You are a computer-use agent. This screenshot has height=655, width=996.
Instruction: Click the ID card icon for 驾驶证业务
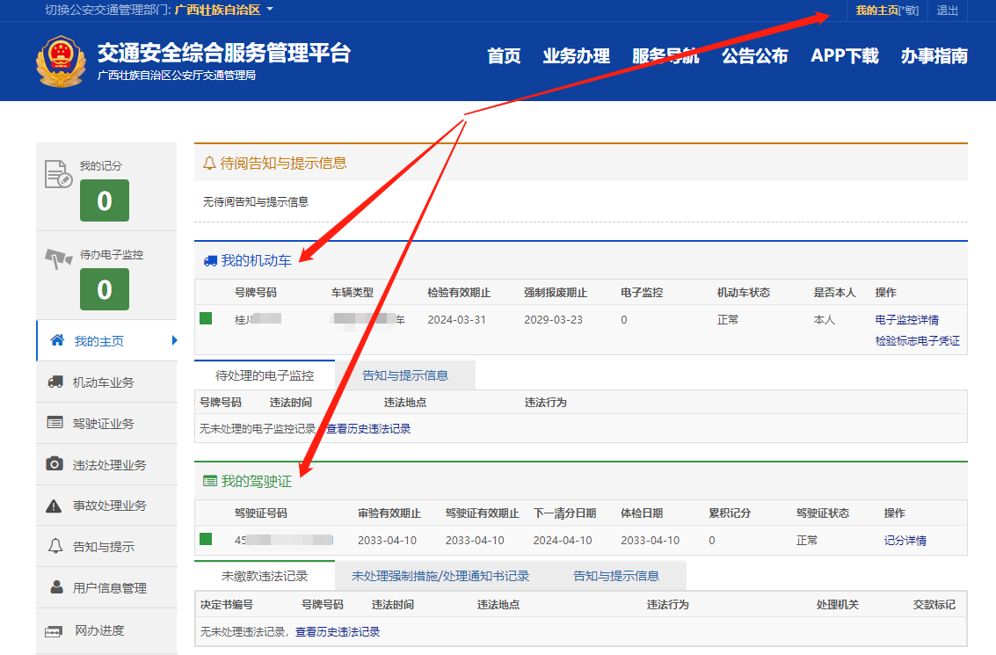pyautogui.click(x=55, y=423)
